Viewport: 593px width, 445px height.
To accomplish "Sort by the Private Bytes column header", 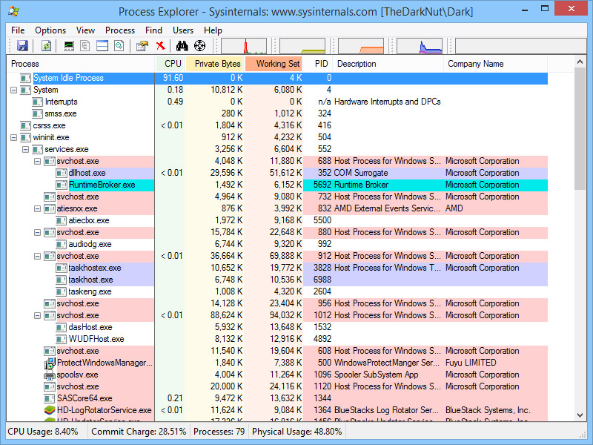I will pyautogui.click(x=215, y=64).
